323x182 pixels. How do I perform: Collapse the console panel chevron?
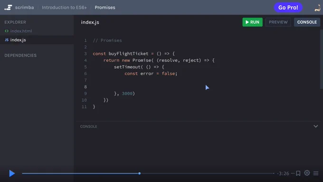(x=315, y=126)
